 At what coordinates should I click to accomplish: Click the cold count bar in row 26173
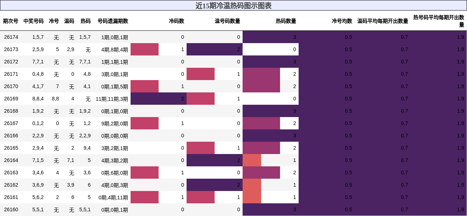[144, 49]
